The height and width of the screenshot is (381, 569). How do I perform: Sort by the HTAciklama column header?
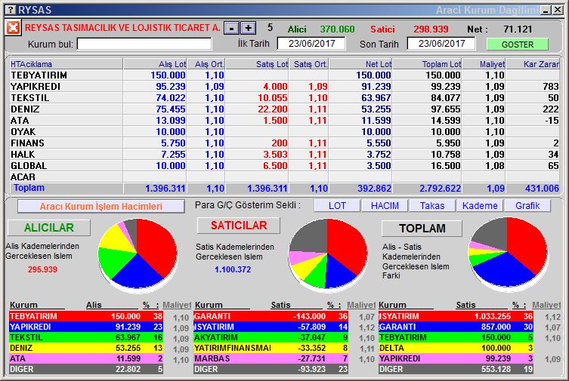click(x=66, y=64)
